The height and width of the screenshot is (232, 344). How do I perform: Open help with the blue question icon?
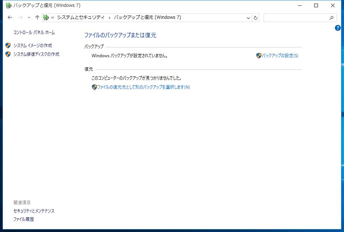337,28
